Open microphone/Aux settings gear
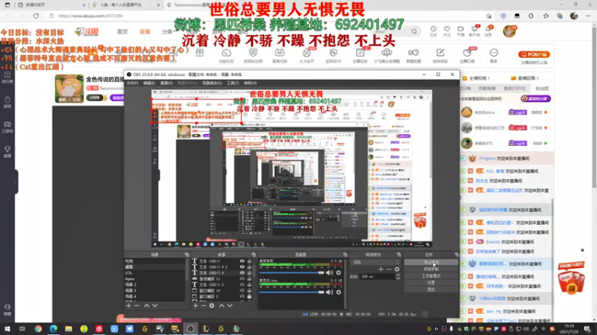The height and width of the screenshot is (335, 597). (339, 292)
